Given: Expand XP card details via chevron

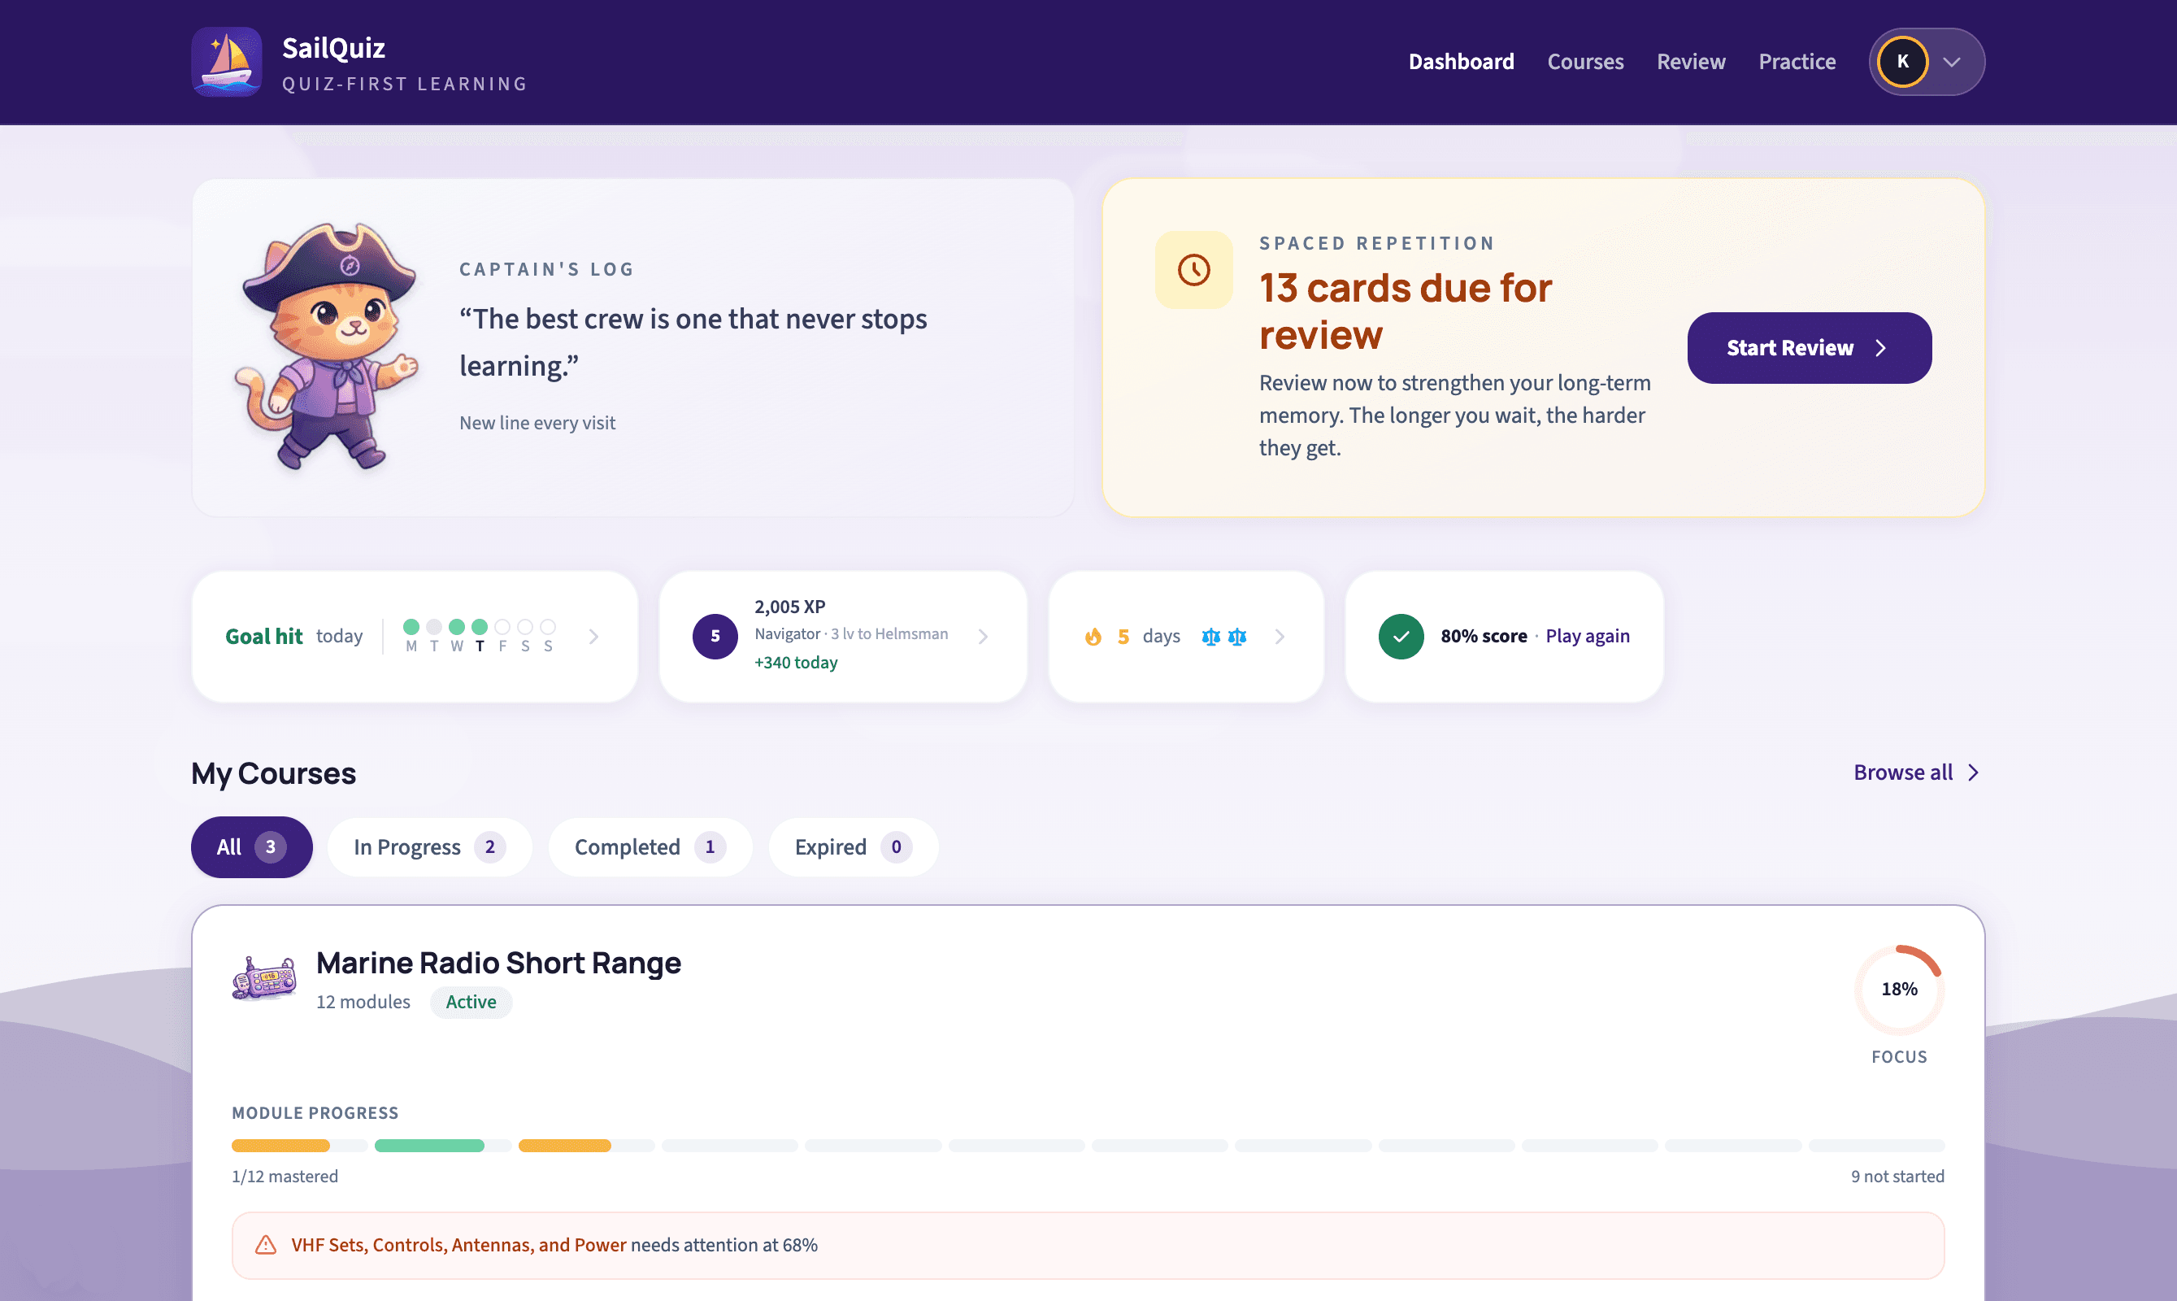Looking at the screenshot, I should [983, 637].
